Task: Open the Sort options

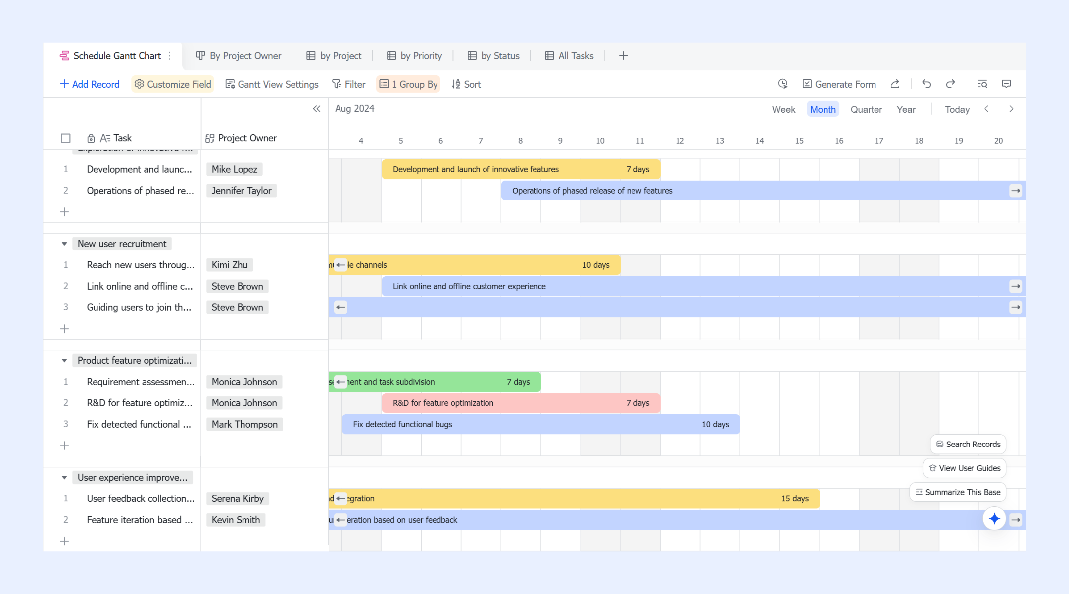Action: click(466, 84)
